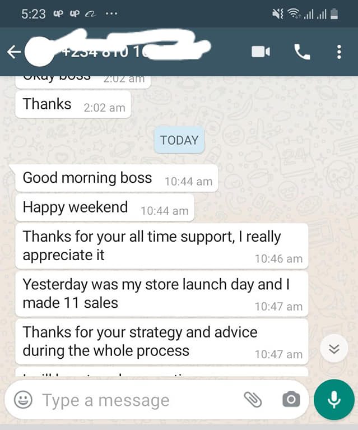Open the emoji picker

(x=23, y=400)
